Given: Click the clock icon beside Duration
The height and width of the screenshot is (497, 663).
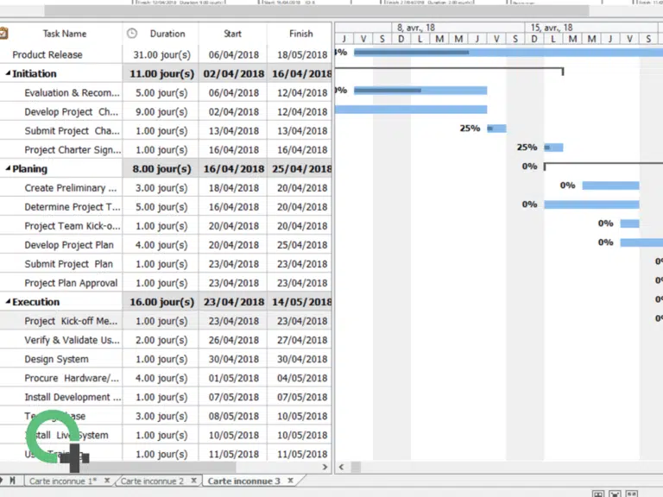Looking at the screenshot, I should pyautogui.click(x=132, y=34).
